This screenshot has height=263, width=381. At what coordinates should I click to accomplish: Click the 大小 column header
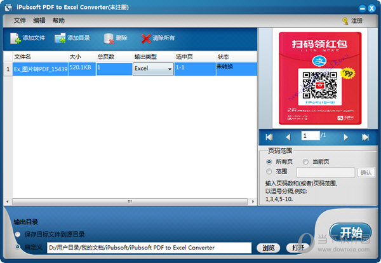82,57
